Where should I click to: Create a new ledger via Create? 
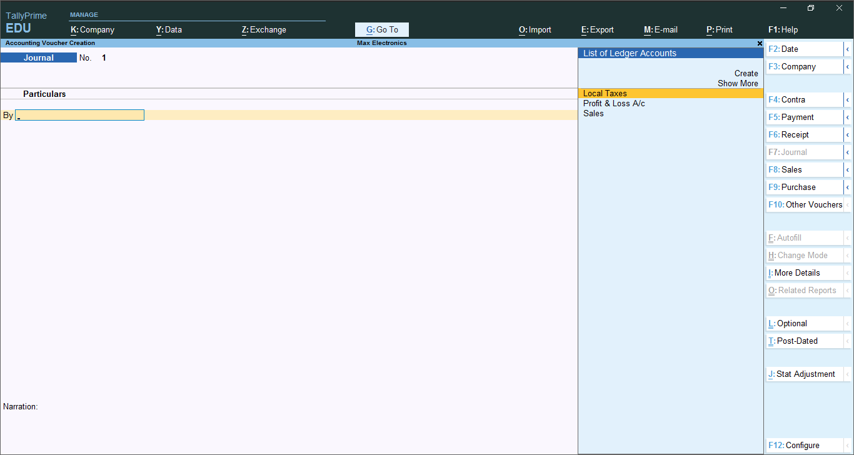coord(746,73)
